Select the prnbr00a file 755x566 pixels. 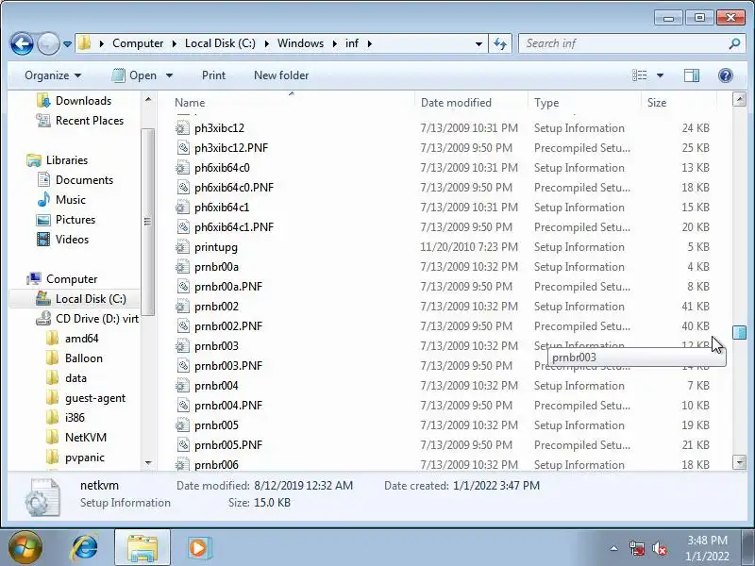(216, 267)
